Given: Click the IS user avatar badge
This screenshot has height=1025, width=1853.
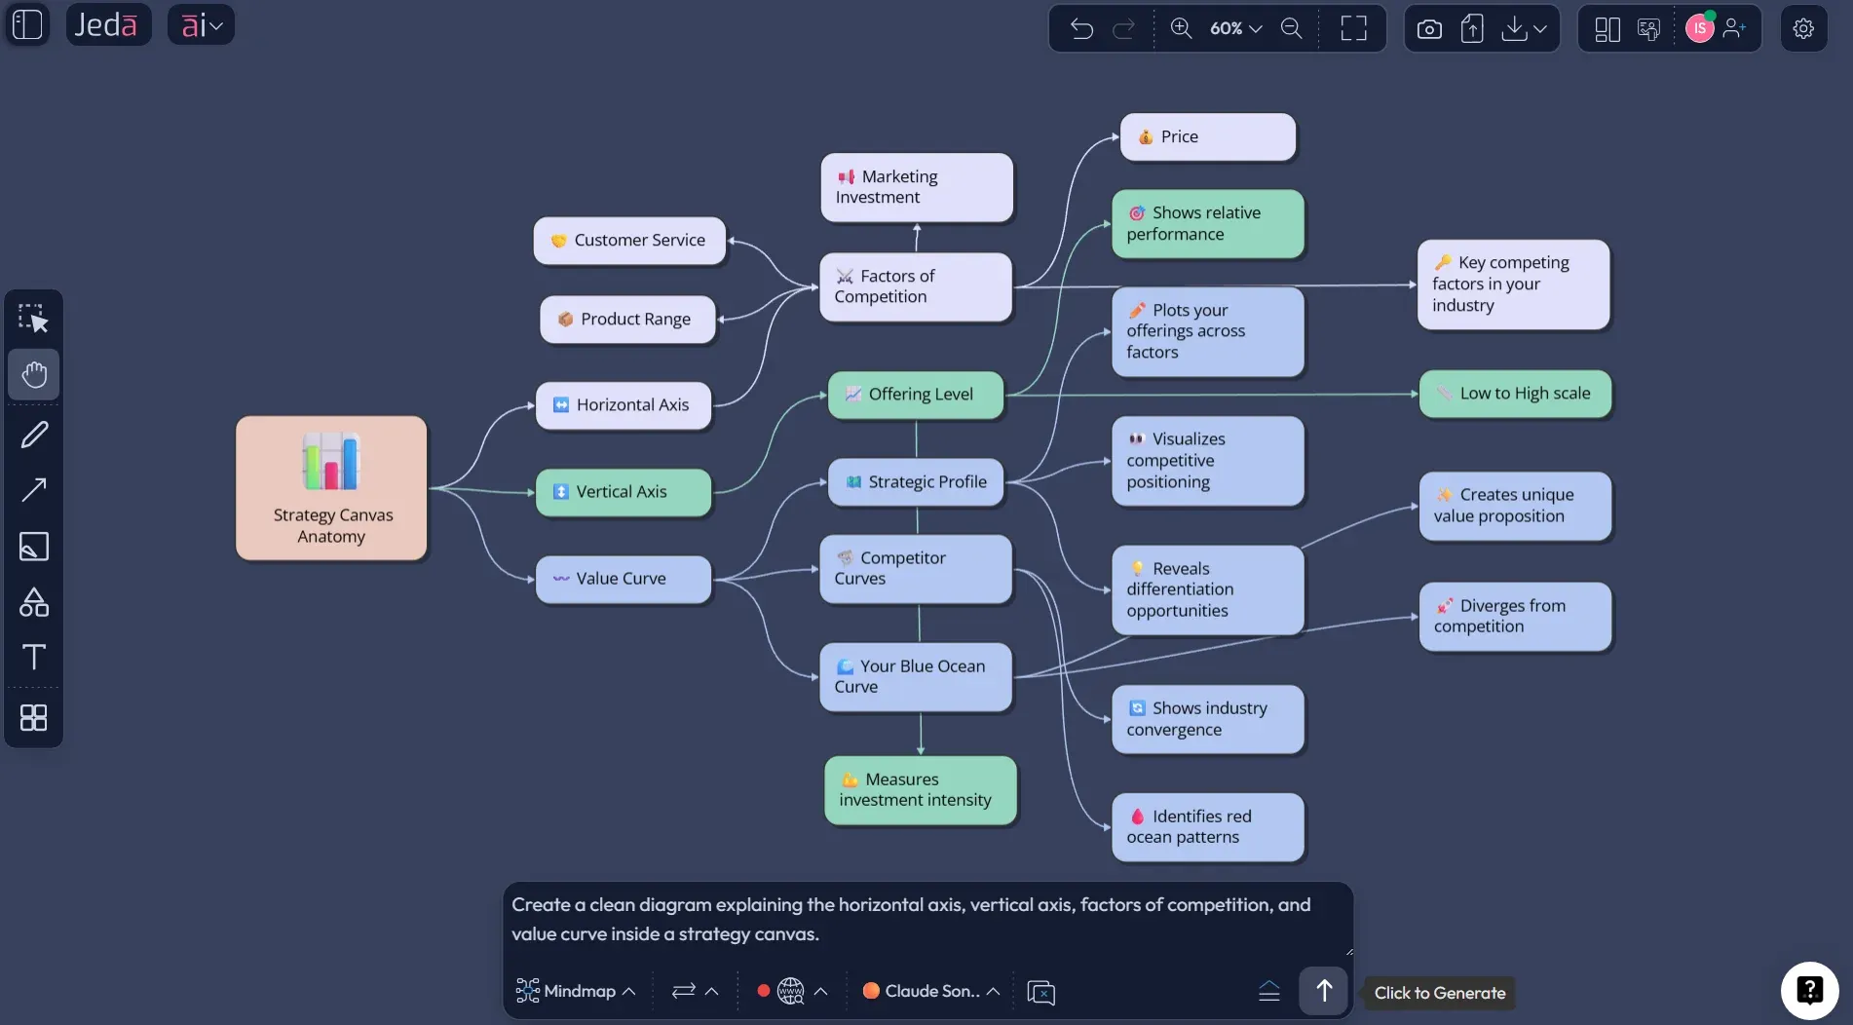Looking at the screenshot, I should (x=1700, y=27).
